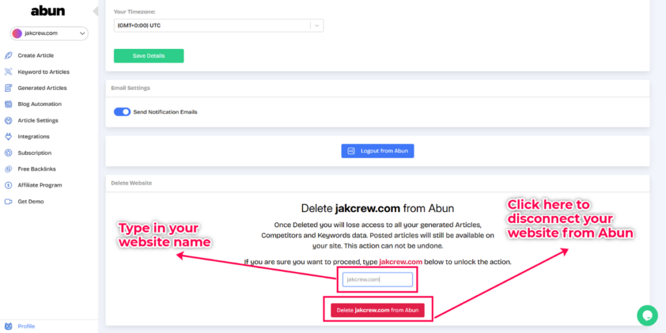Click Logout from Abun button
Viewport: 666px width, 333px height.
pyautogui.click(x=378, y=151)
